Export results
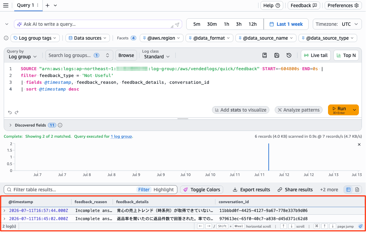 click(x=252, y=190)
